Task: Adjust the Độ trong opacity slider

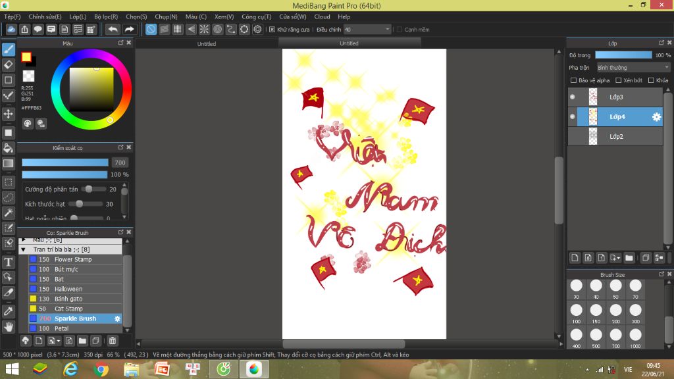Action: [x=623, y=55]
